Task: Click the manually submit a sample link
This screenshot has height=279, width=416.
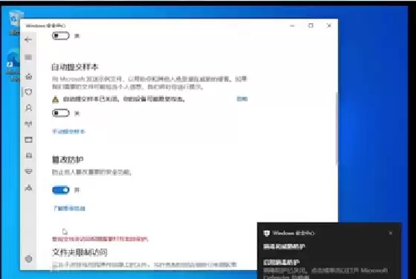Action: pyautogui.click(x=68, y=131)
